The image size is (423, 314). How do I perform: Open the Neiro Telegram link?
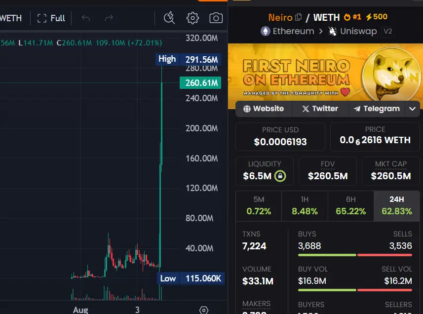pyautogui.click(x=377, y=109)
